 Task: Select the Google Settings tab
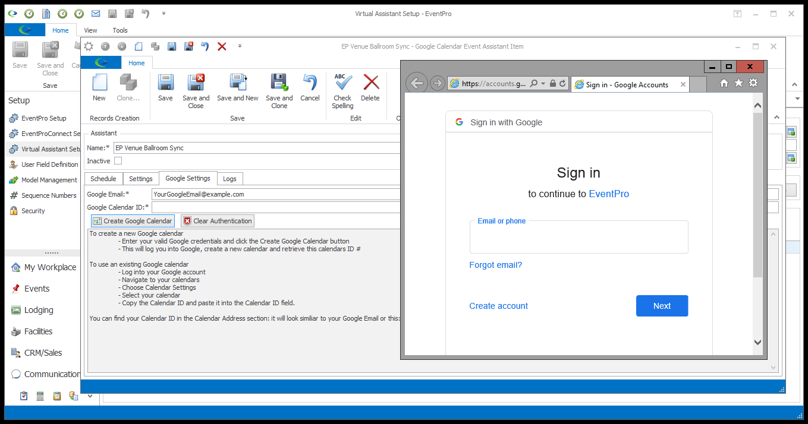188,178
